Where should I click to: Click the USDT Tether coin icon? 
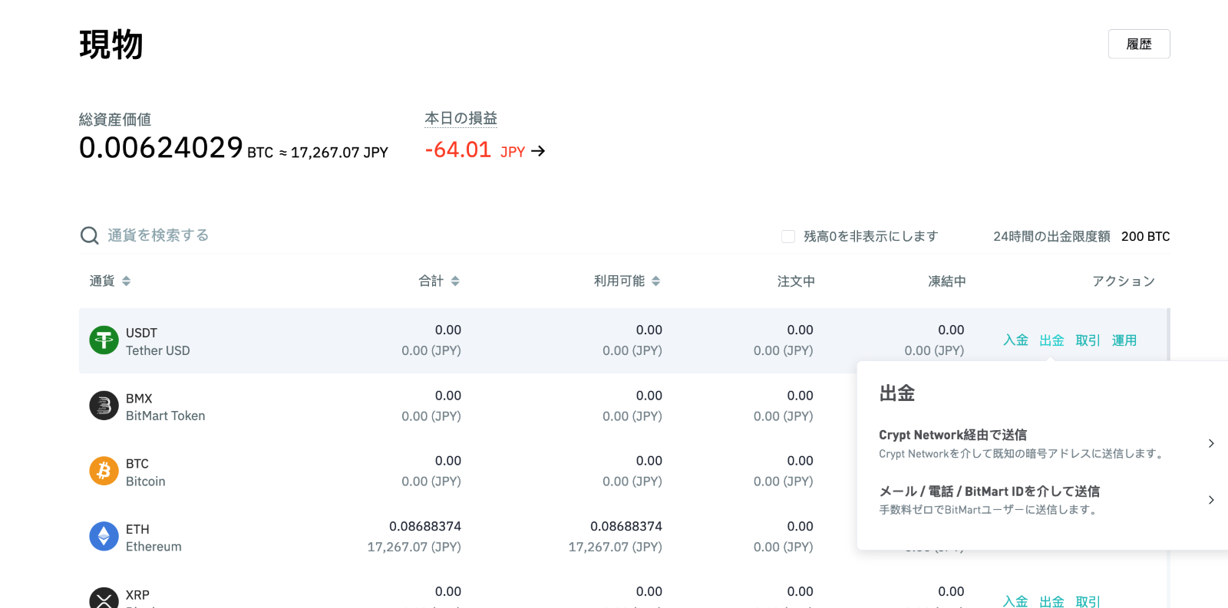coord(104,340)
